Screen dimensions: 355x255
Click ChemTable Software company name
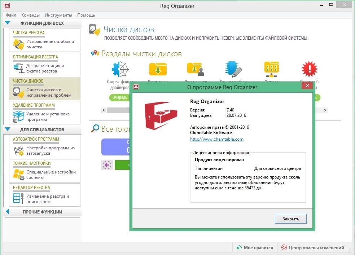(x=211, y=133)
